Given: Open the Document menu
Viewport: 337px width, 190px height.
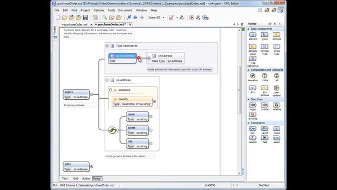Looking at the screenshot, I should click(x=125, y=10).
